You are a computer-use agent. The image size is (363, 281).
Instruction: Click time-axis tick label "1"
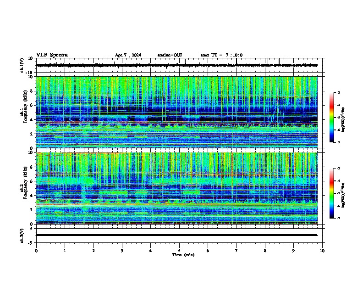65,251
